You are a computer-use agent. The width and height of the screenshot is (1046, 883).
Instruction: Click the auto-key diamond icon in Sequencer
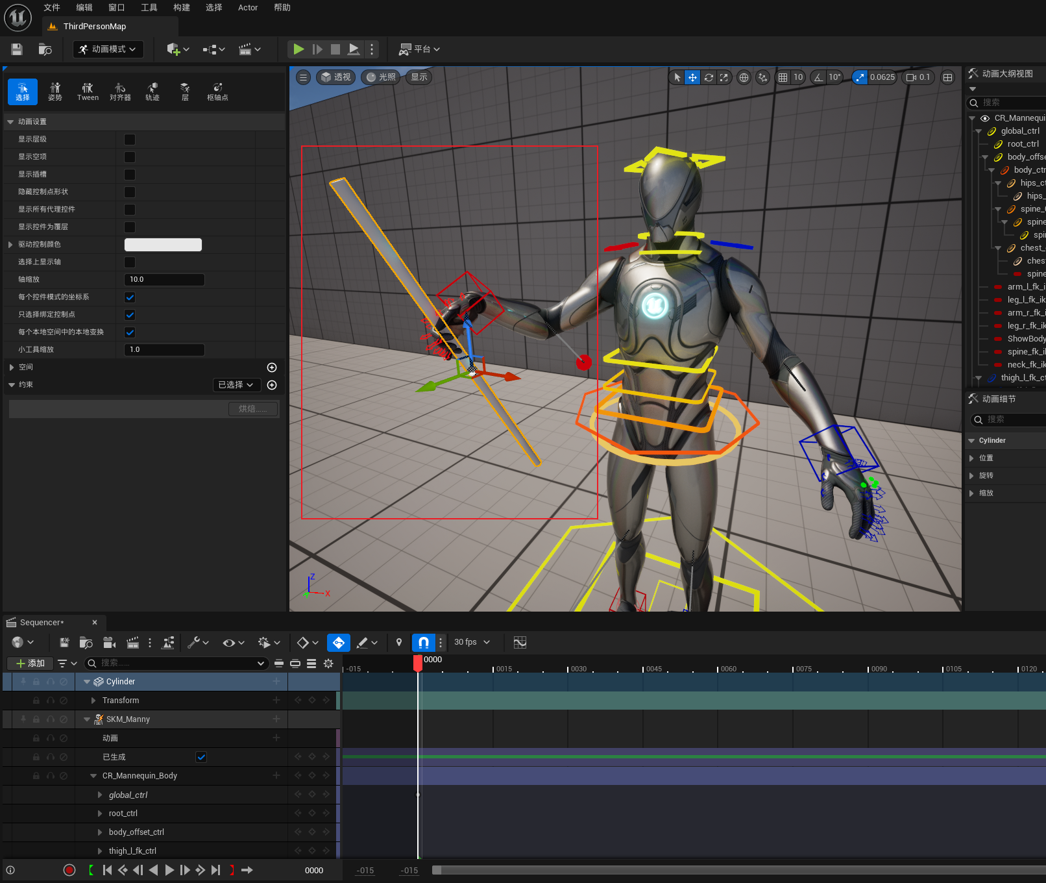point(338,642)
